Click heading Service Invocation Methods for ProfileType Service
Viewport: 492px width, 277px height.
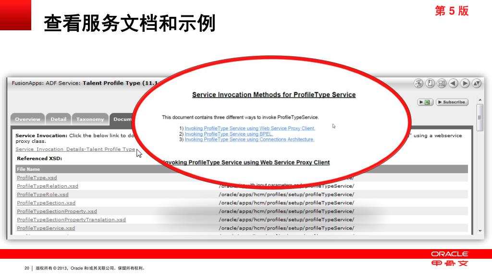(x=274, y=95)
